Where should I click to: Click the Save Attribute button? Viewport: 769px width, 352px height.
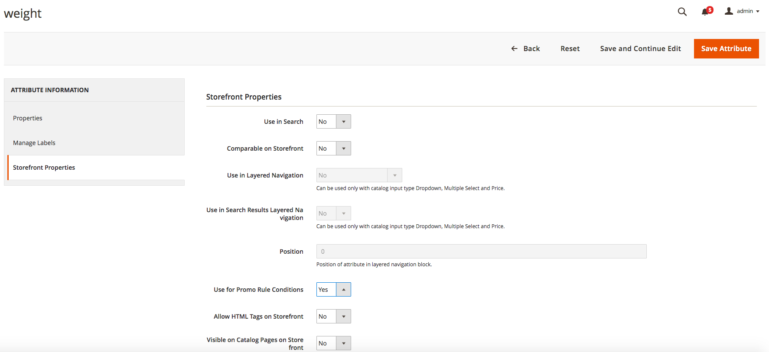click(x=726, y=48)
